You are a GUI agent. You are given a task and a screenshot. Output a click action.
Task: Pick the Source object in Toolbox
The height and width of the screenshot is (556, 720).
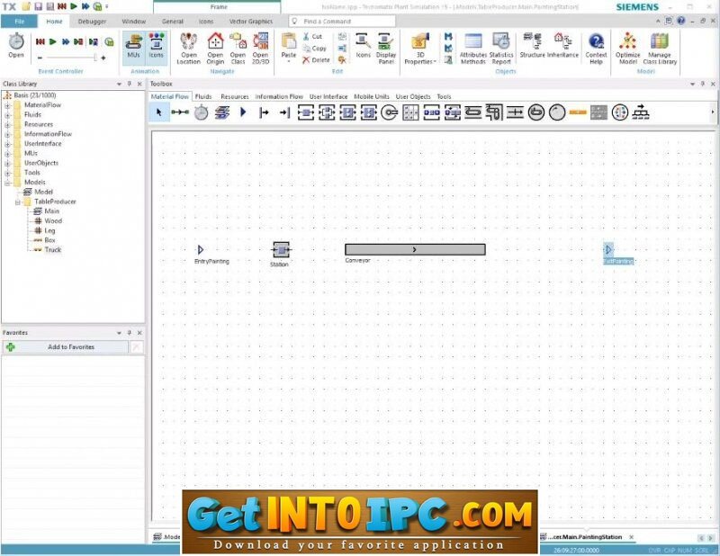tap(264, 112)
